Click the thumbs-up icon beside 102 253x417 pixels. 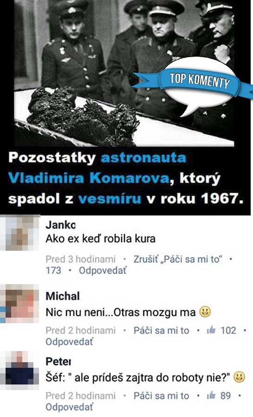click(x=211, y=330)
